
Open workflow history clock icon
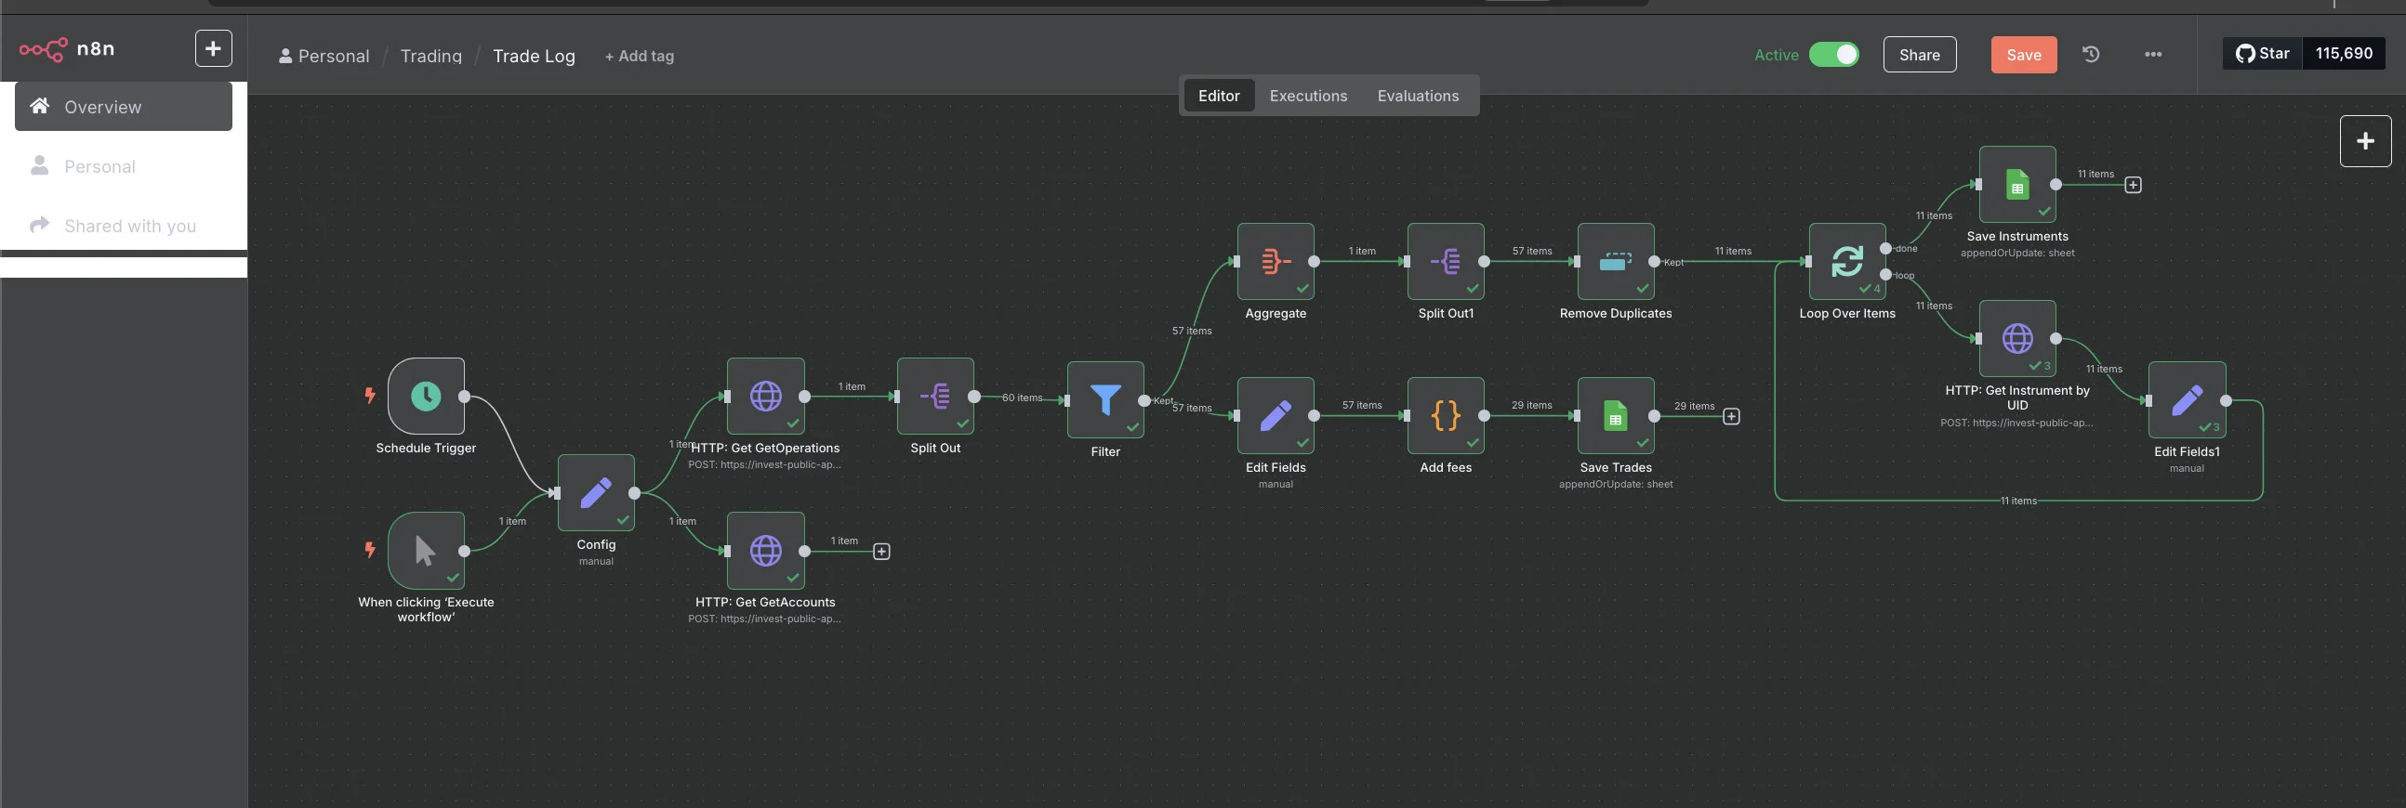pos(2091,54)
